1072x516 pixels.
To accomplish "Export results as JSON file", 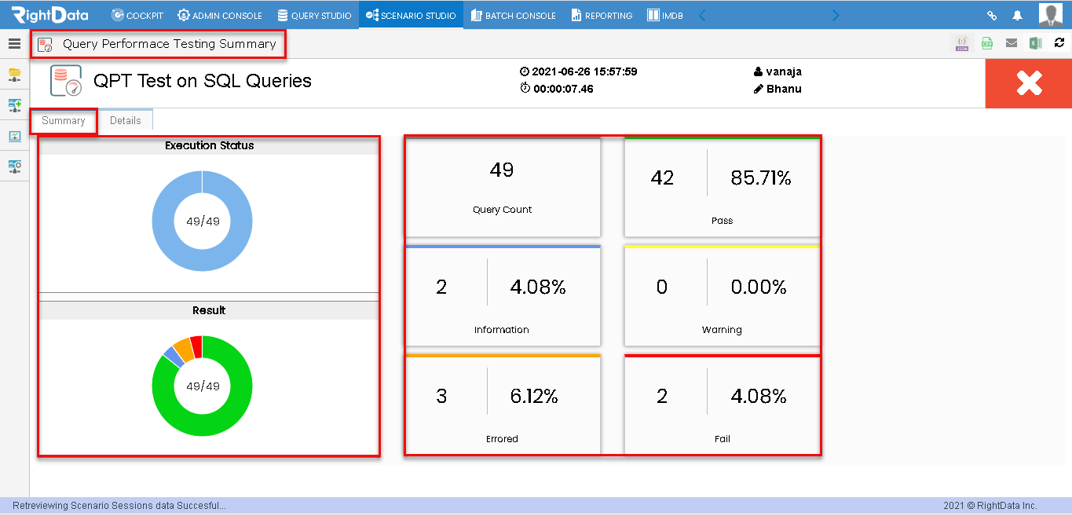I will point(962,44).
